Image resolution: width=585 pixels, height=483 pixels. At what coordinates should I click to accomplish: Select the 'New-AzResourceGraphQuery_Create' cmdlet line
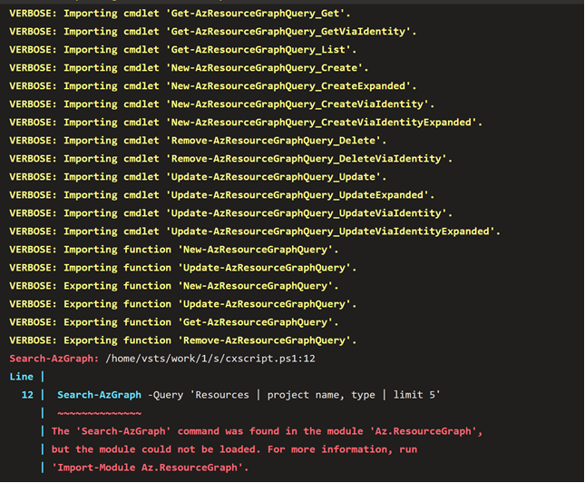click(189, 67)
